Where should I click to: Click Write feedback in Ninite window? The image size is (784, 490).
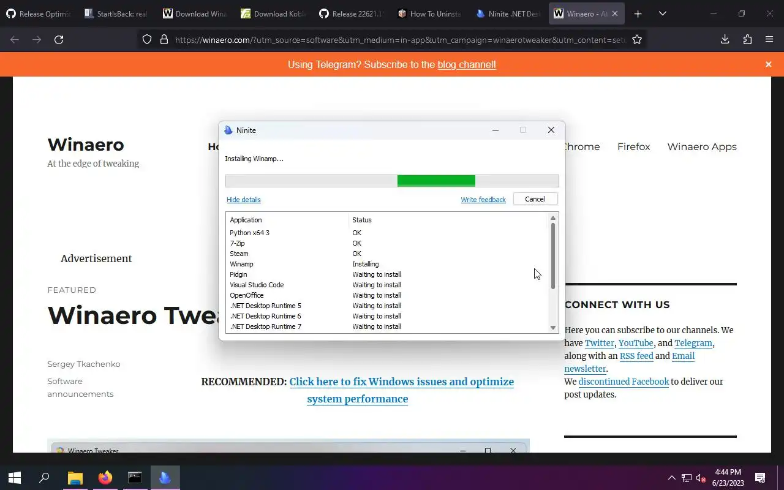pyautogui.click(x=483, y=200)
